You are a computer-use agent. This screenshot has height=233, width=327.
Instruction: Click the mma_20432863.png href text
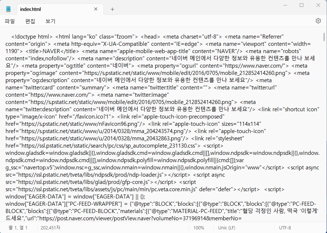tap(159, 138)
